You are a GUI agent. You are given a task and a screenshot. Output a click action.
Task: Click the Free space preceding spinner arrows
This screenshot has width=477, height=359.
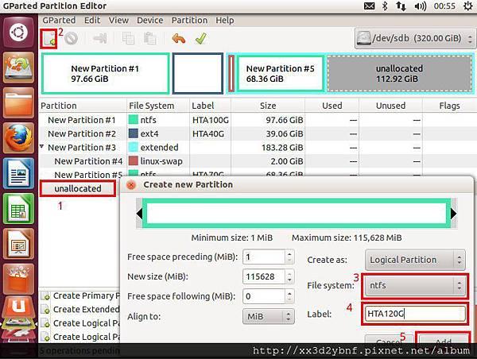(289, 257)
